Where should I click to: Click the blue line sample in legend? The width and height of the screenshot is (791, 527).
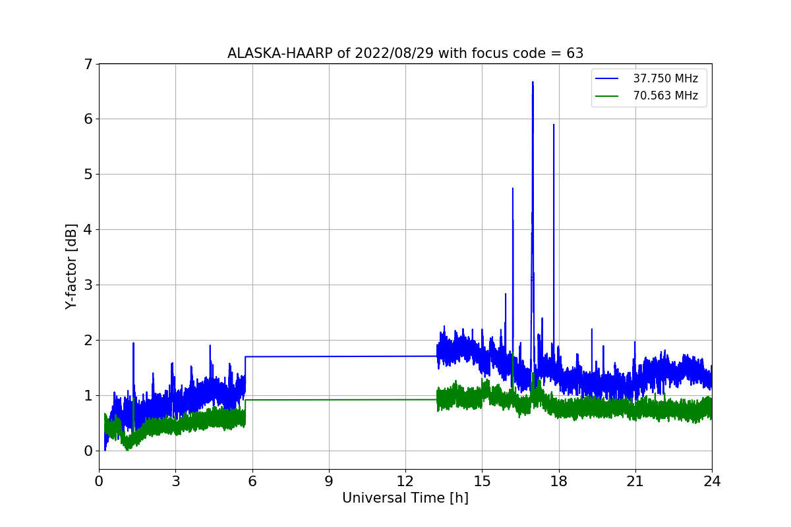(607, 78)
